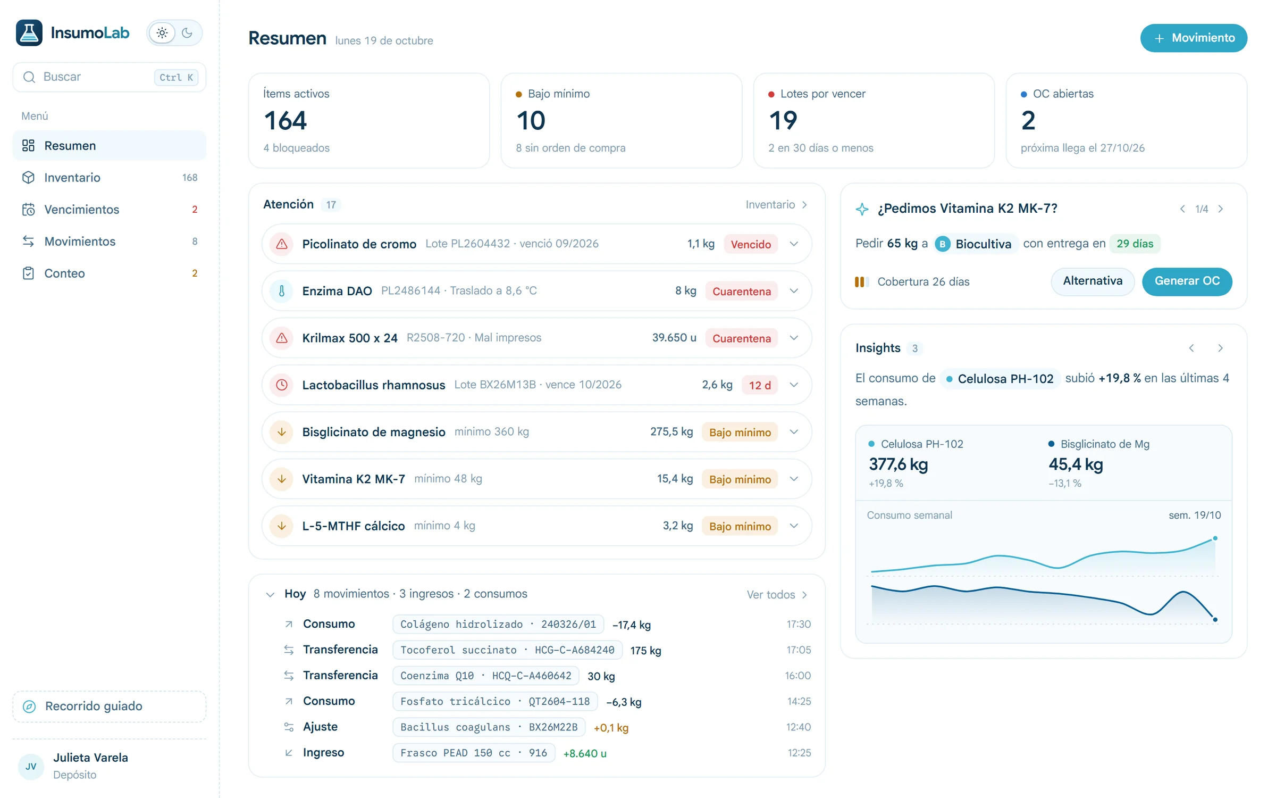Click the + Movimiento button
Image resolution: width=1276 pixels, height=798 pixels.
(x=1194, y=38)
